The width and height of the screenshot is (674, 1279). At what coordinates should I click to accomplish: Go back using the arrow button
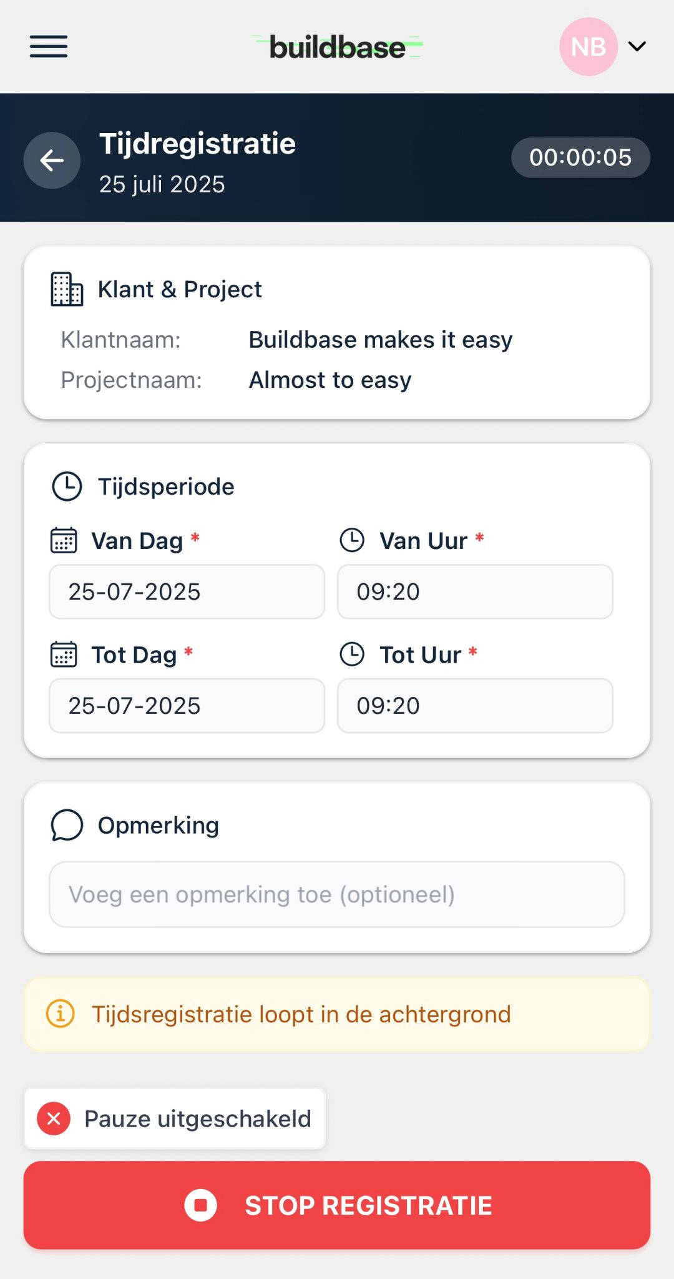coord(52,160)
